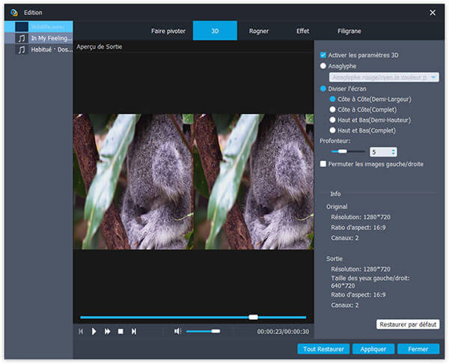Viewport: 449px width, 364px height.
Task: Open the Filigrane tab
Action: click(348, 31)
